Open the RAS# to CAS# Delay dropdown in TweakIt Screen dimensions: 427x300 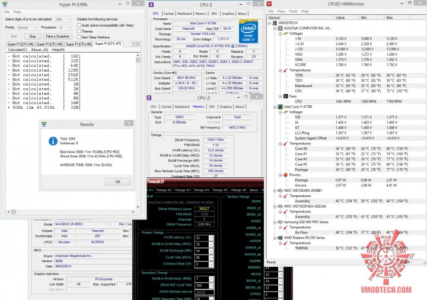[x=211, y=244]
